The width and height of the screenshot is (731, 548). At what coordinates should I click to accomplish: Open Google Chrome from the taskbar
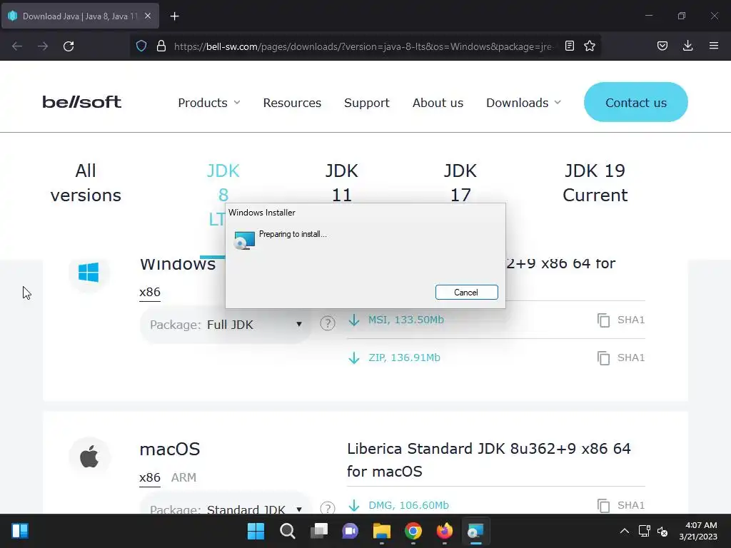coord(413,531)
